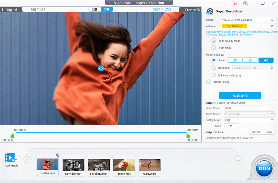Select the split-view compare icon
The width and height of the screenshot is (278, 183).
107,10
